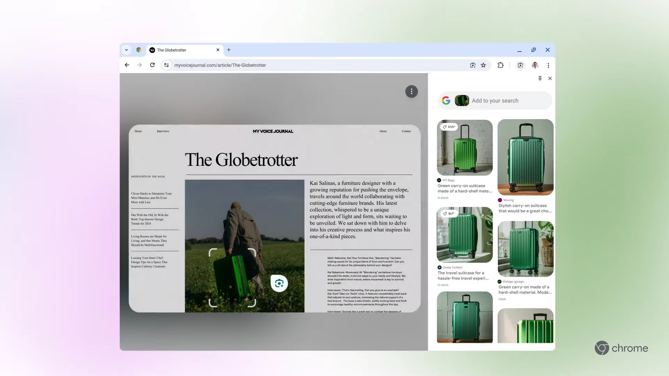The image size is (669, 376).
Task: Close the Google search side panel
Action: (x=550, y=78)
